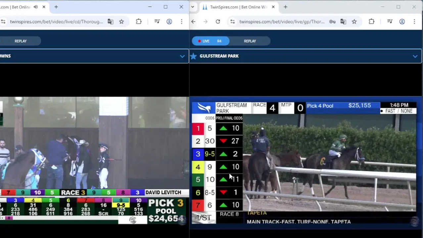Screen dimensions: 423x238
Task: Select the LIVE R4 tab
Action: click(x=211, y=41)
